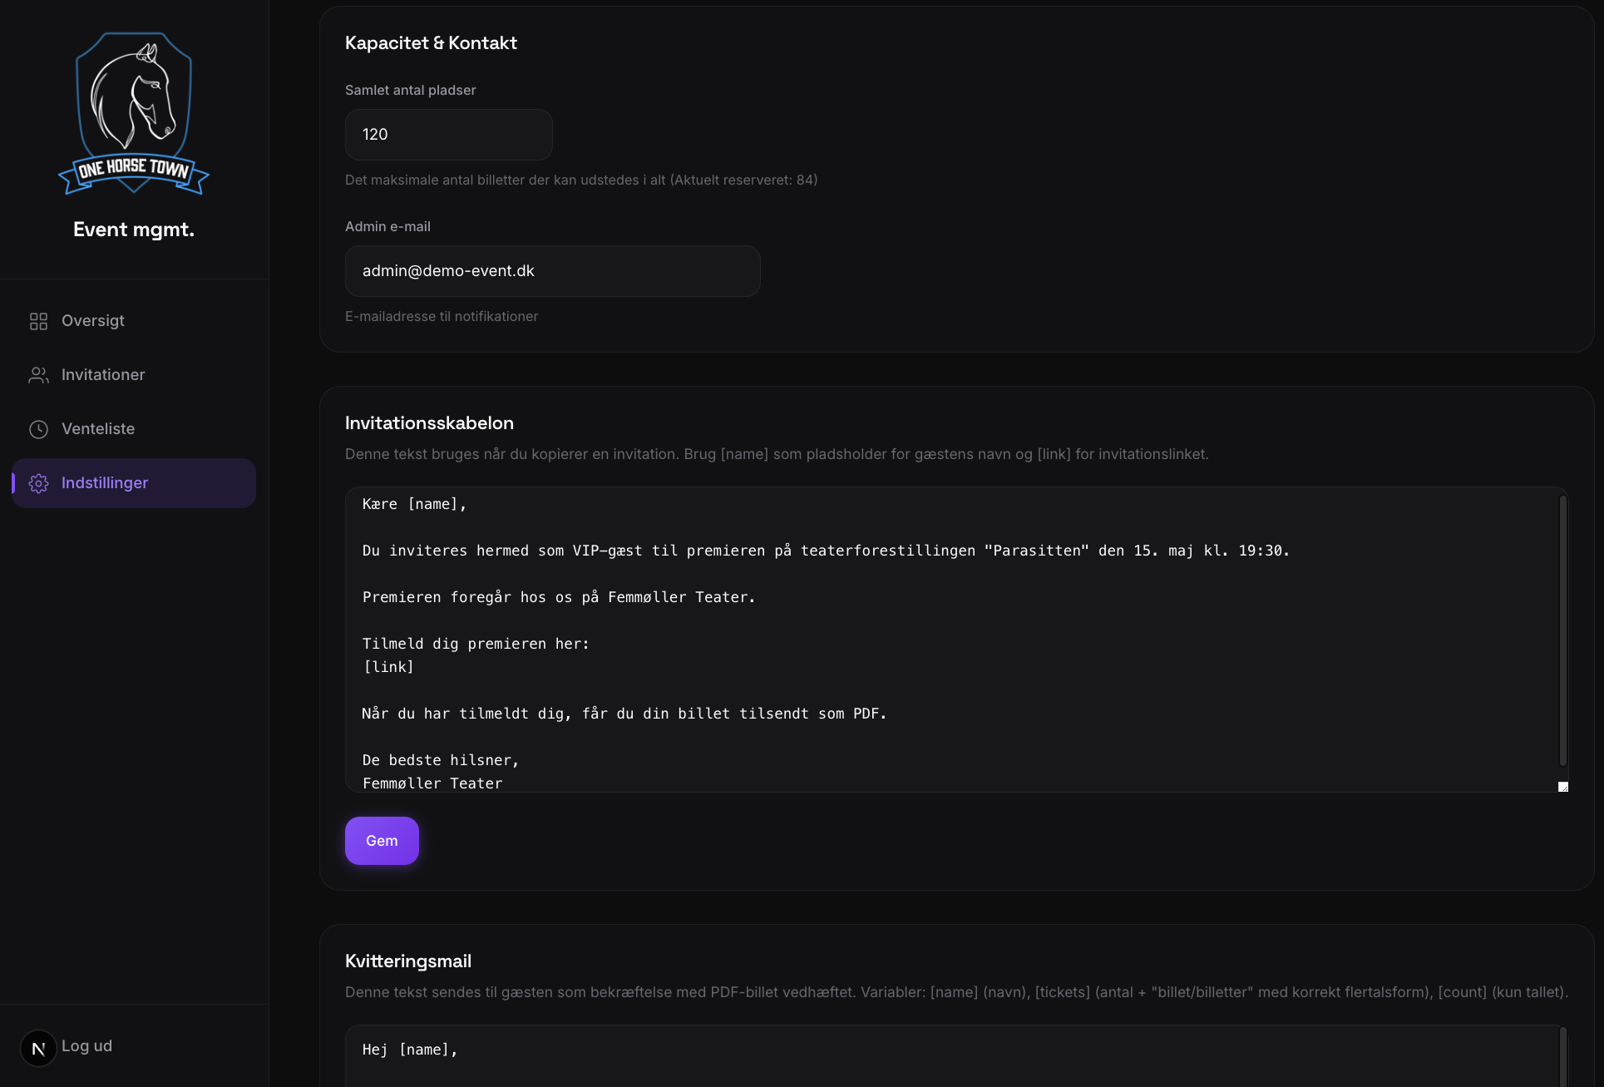Click the Indstillinger gear icon

pos(38,483)
